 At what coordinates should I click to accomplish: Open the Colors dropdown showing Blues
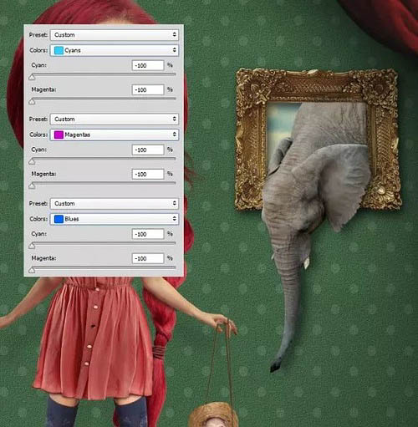pyautogui.click(x=115, y=219)
